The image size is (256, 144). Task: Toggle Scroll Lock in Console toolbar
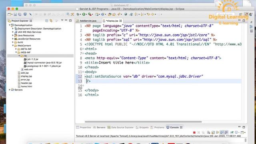213,132
